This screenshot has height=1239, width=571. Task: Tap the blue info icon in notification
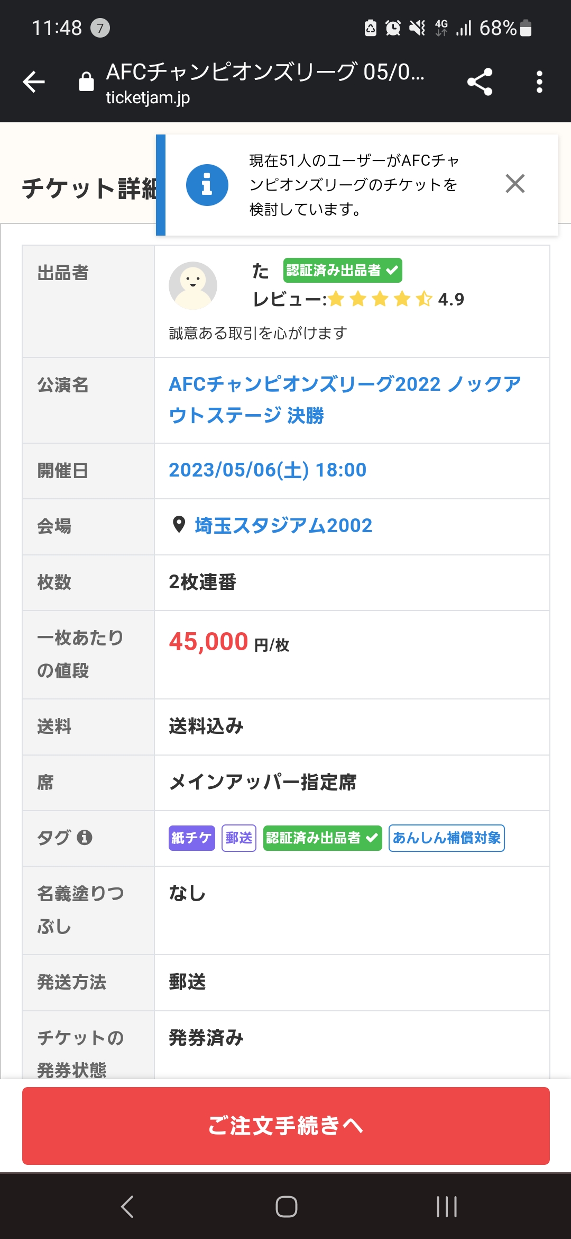[207, 185]
